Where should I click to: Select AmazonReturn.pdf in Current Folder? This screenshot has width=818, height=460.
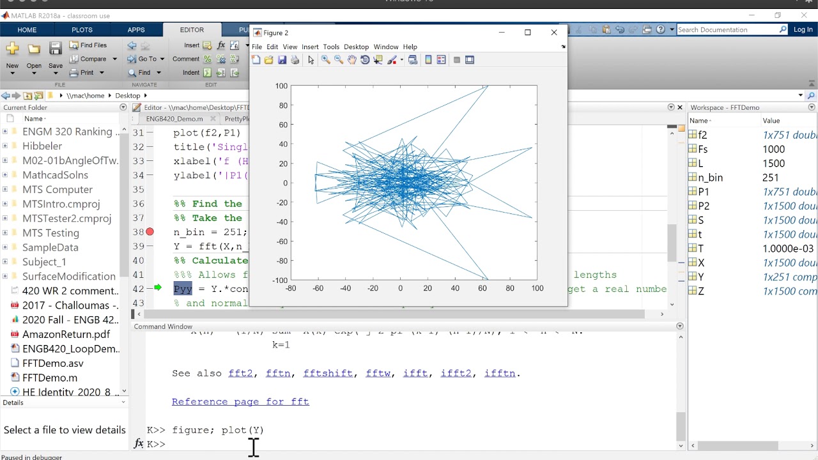point(66,334)
